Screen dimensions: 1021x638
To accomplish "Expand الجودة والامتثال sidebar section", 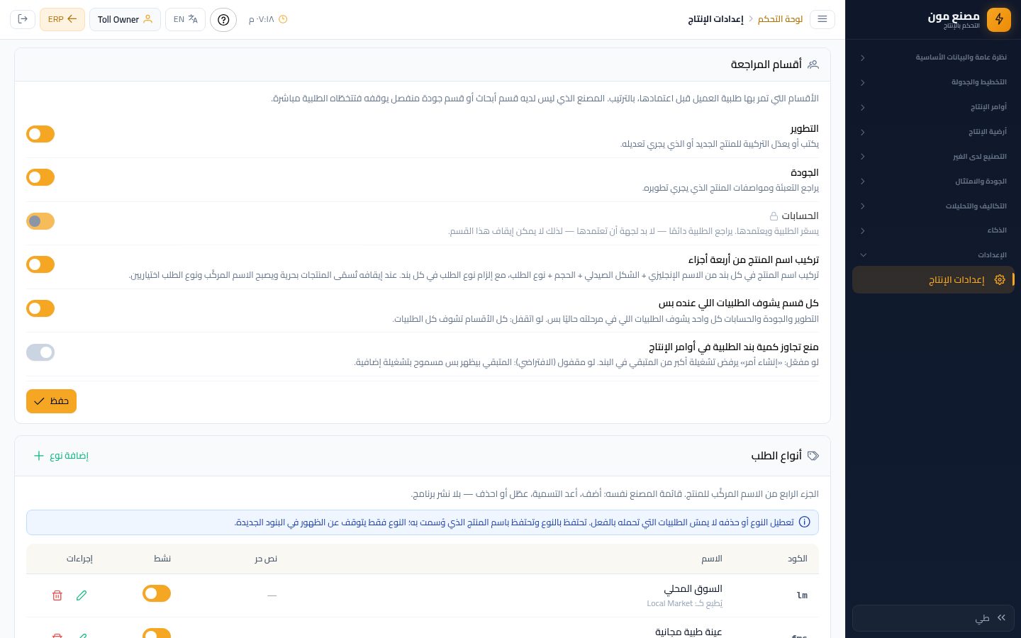I will tap(933, 181).
